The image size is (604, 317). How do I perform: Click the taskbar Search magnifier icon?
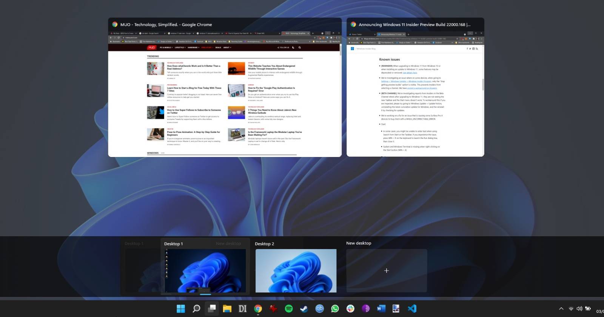coord(196,309)
